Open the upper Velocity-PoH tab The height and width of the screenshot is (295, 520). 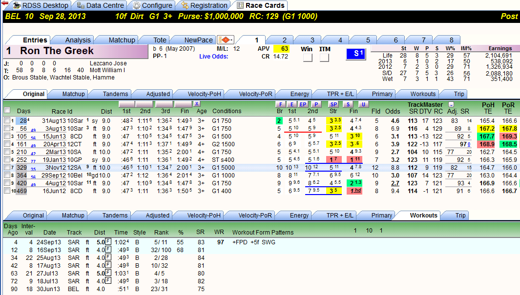[204, 94]
